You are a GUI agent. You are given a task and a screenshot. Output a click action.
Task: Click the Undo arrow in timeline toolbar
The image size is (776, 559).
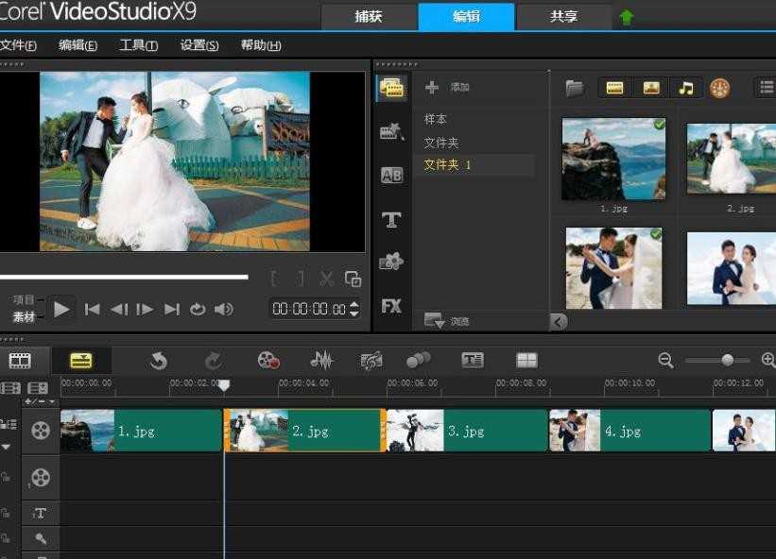pyautogui.click(x=159, y=361)
